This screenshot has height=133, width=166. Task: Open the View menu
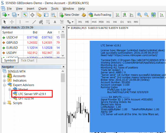[19, 9]
